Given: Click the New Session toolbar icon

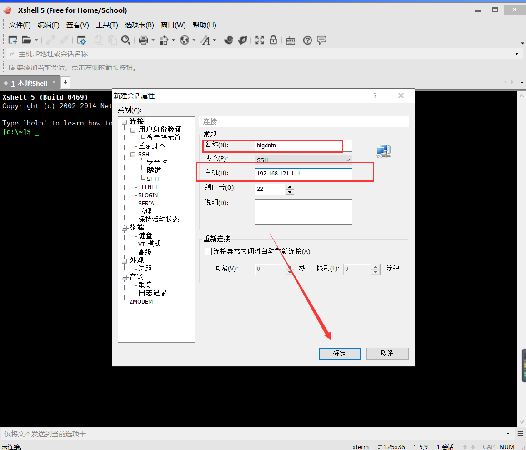Looking at the screenshot, I should click(x=13, y=40).
